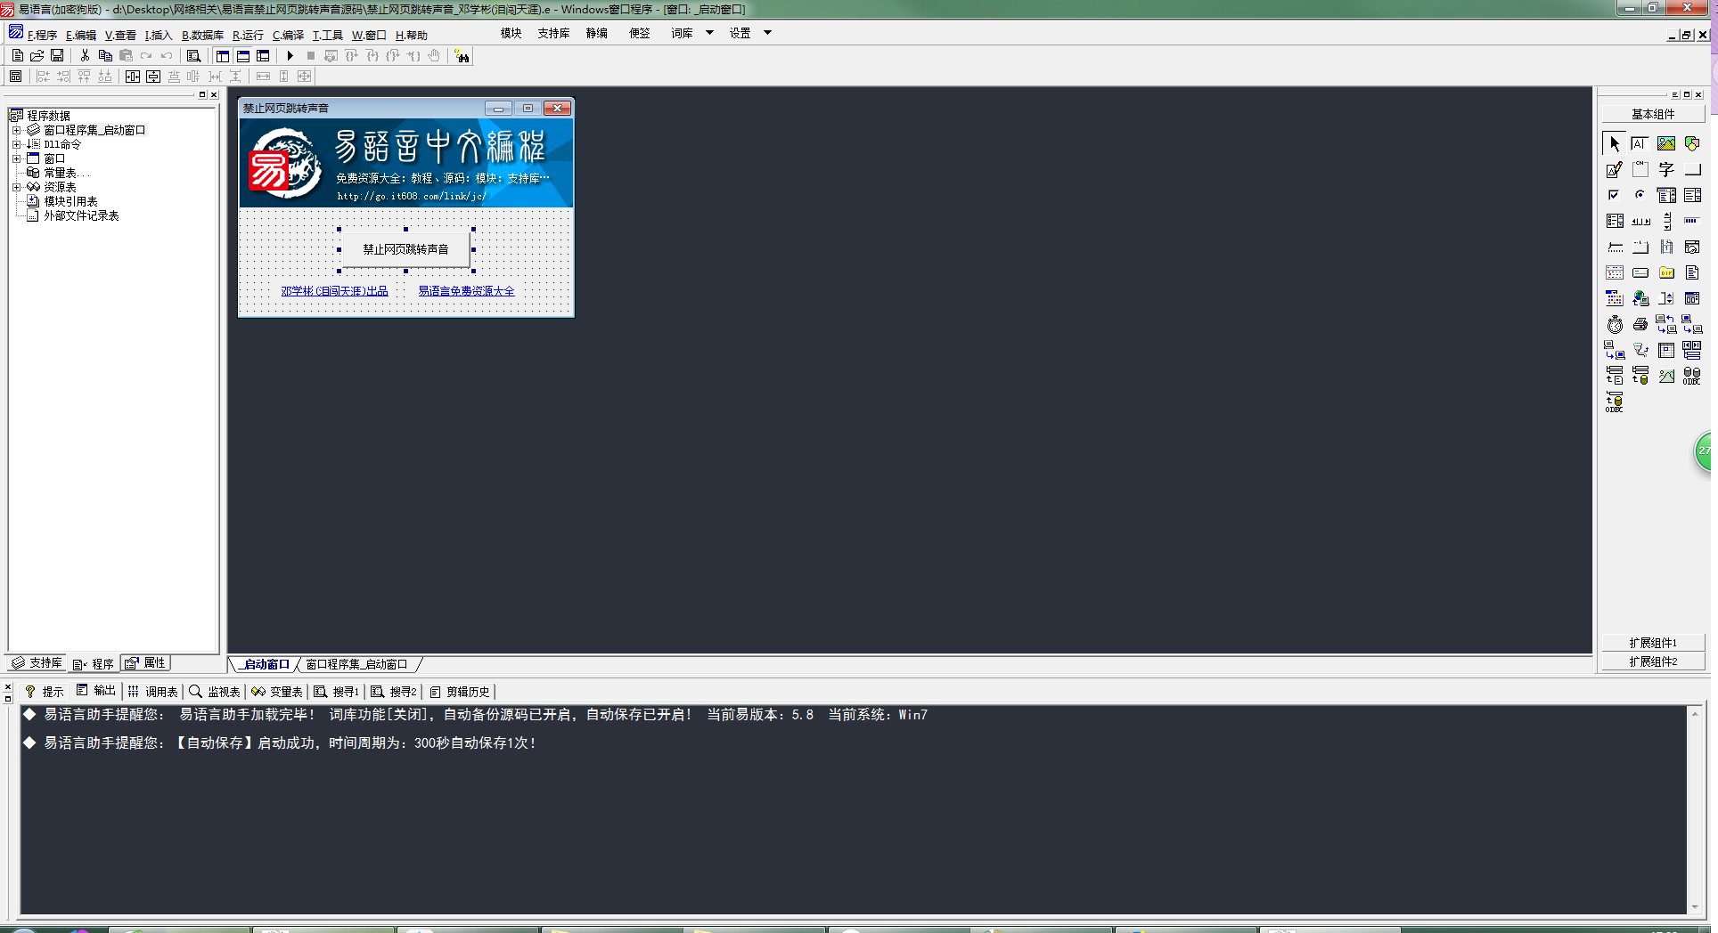Open the C.编译 menu
The width and height of the screenshot is (1718, 933).
pos(288,35)
